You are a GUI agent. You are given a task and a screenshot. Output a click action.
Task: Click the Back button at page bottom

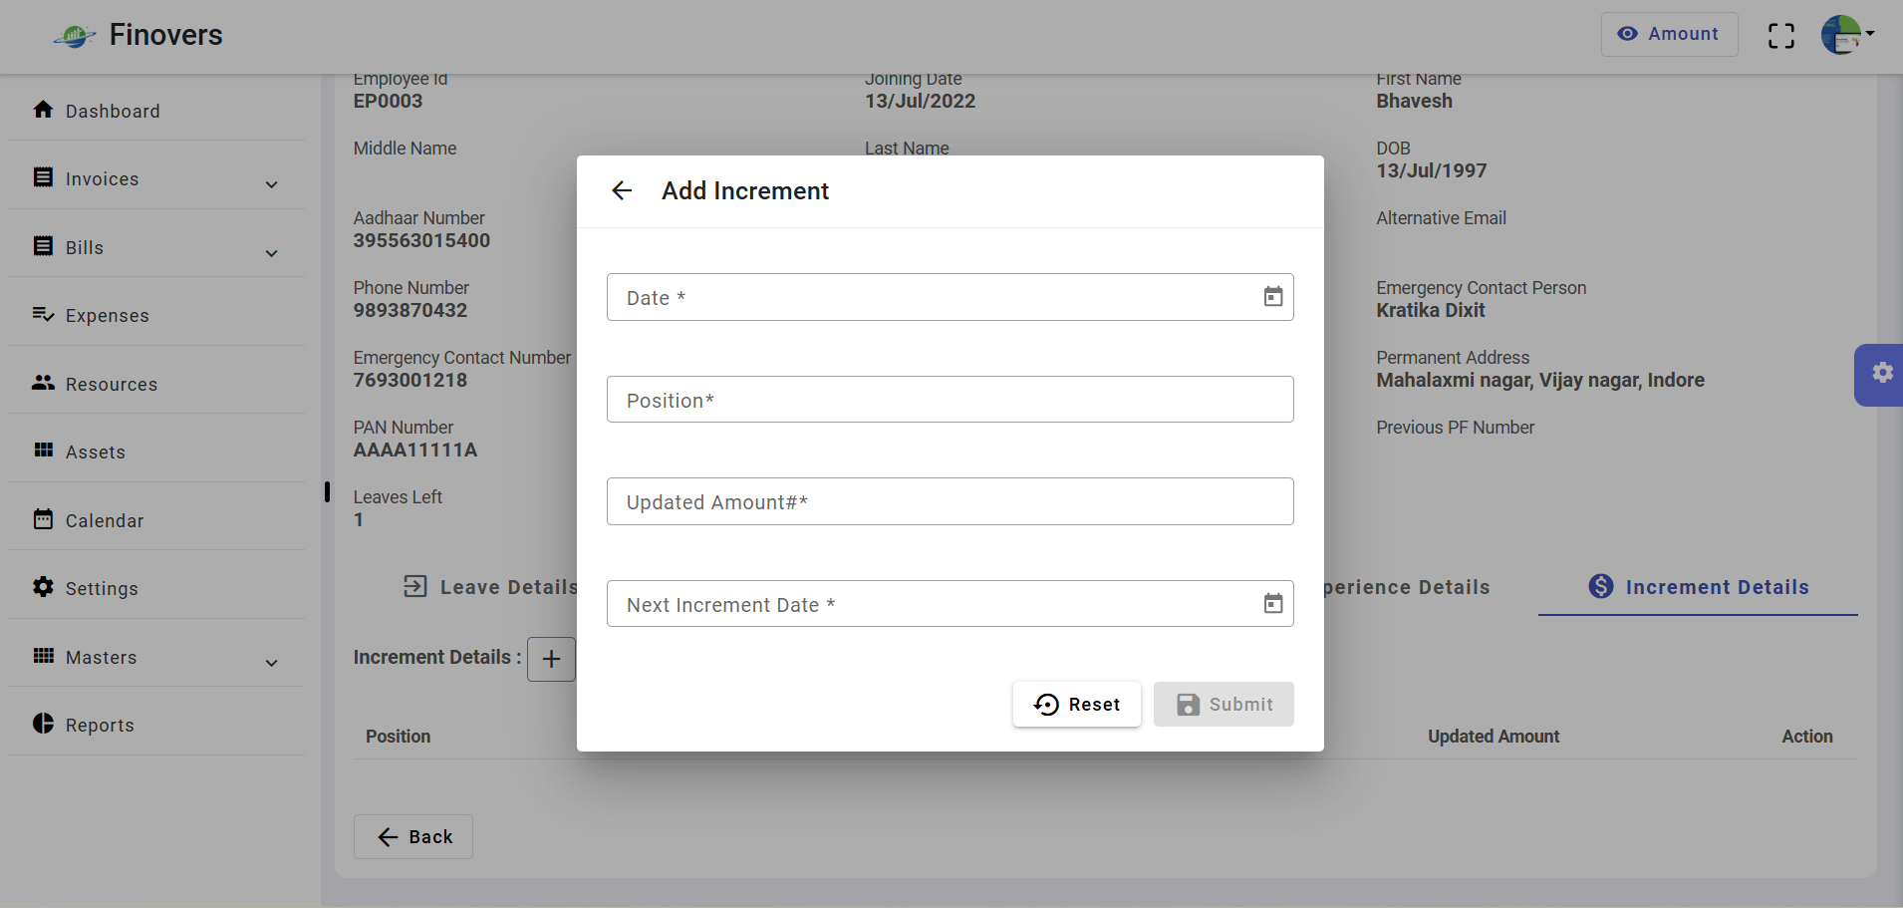click(413, 837)
